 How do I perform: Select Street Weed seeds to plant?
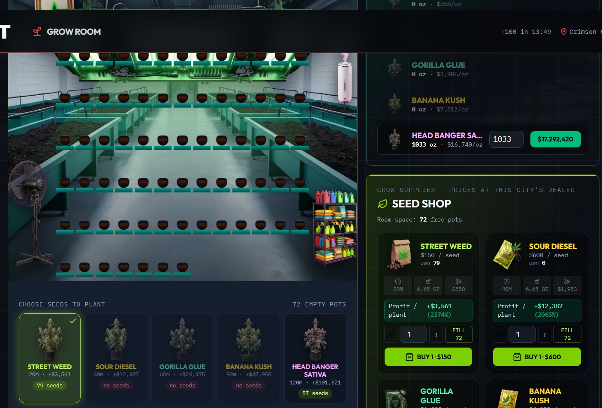[50, 358]
